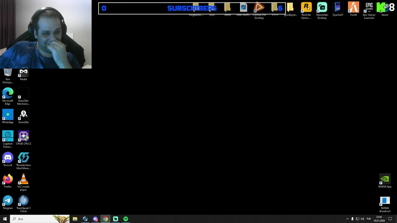
Task: Open the Megabonk folder icon
Action: 196,9
